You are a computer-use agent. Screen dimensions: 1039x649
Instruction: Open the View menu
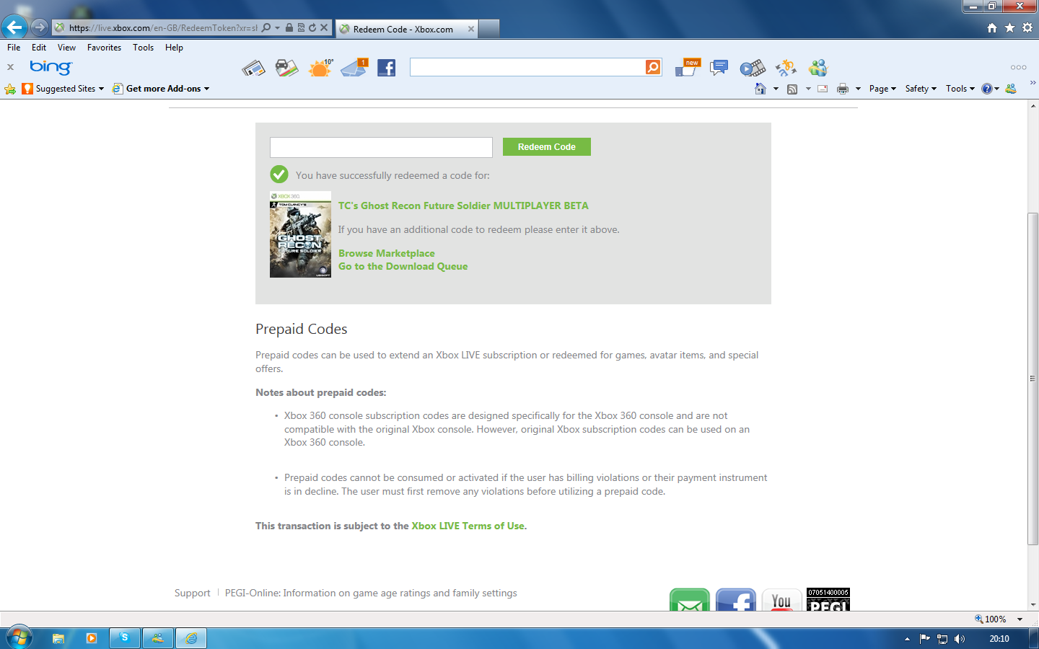click(x=66, y=48)
